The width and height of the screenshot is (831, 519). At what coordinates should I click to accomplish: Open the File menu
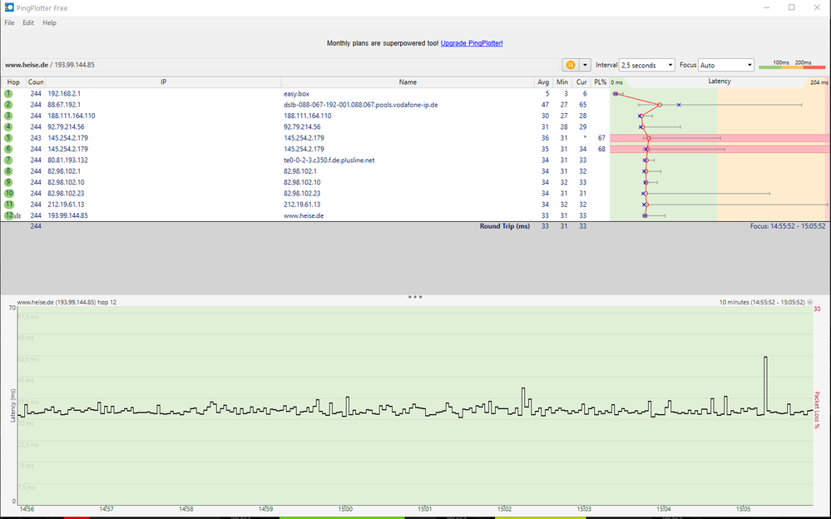(9, 22)
